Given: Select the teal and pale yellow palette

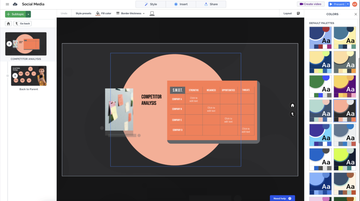Looking at the screenshot, I should coord(345,38).
